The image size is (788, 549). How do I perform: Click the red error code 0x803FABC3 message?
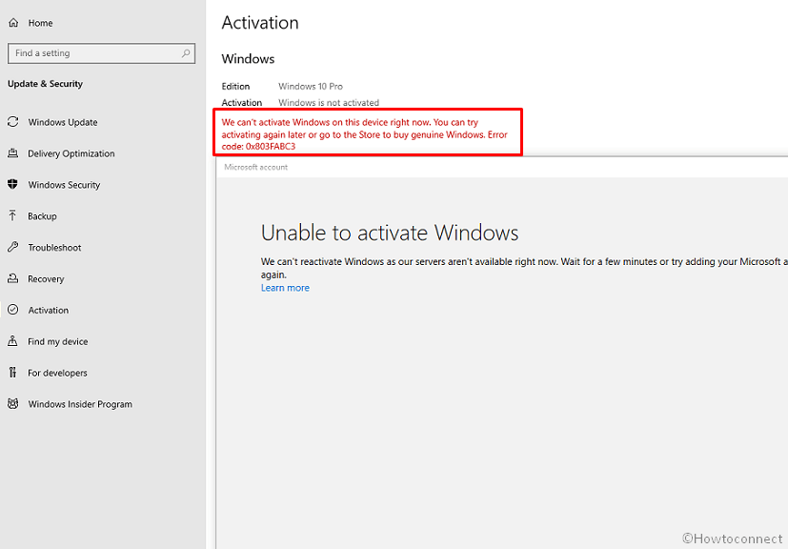point(365,134)
